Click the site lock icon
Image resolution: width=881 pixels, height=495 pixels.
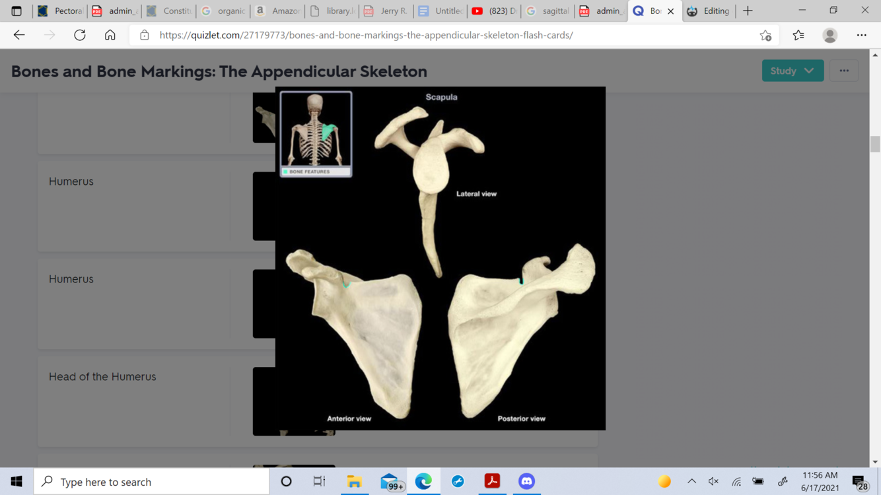point(145,35)
